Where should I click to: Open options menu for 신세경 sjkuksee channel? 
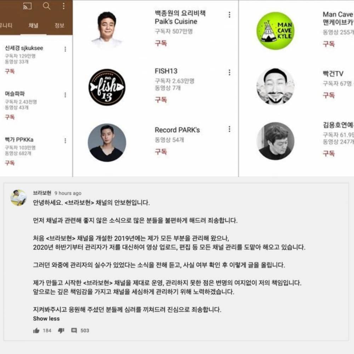coord(65,49)
